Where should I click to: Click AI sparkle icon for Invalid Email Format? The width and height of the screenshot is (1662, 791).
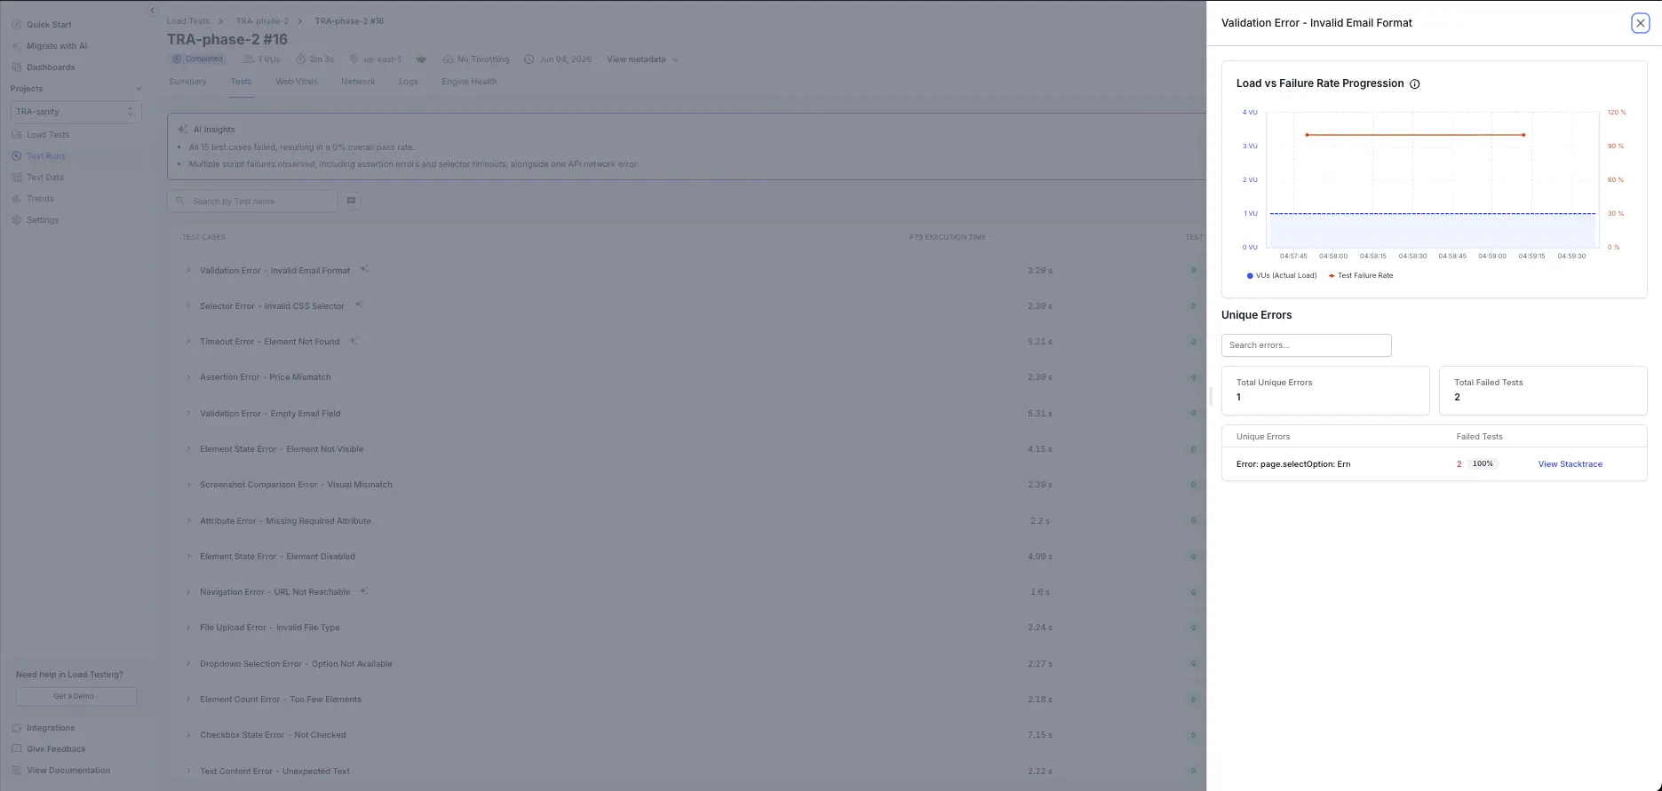point(364,269)
